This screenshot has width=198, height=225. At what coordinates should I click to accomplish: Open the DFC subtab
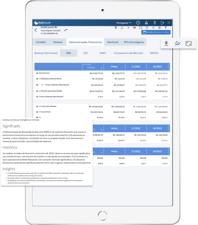86,53
